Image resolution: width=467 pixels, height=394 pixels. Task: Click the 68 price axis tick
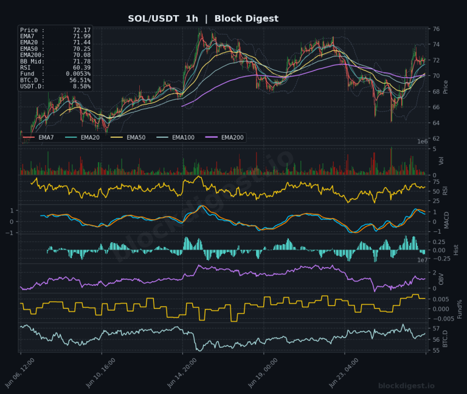[436, 92]
